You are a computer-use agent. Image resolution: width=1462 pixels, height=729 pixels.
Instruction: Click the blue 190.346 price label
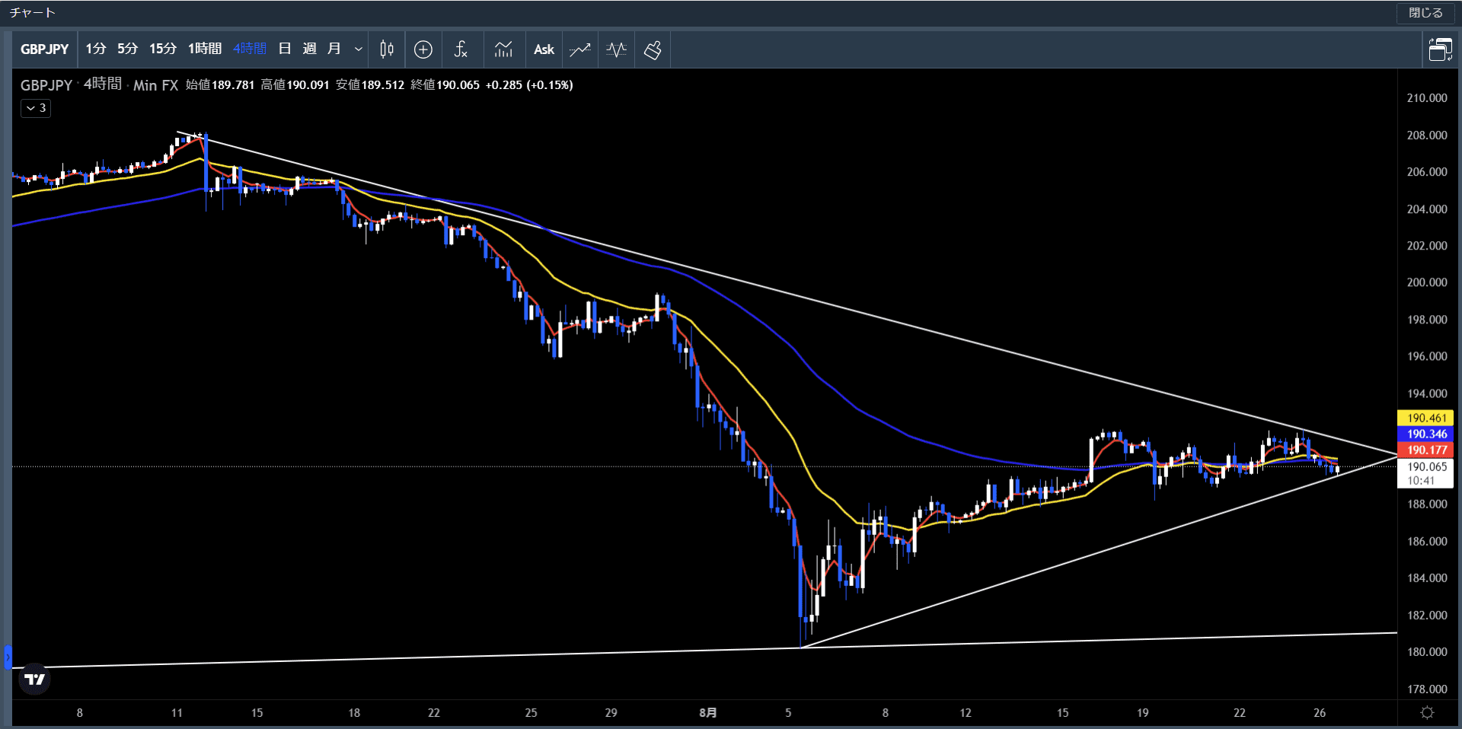point(1425,434)
